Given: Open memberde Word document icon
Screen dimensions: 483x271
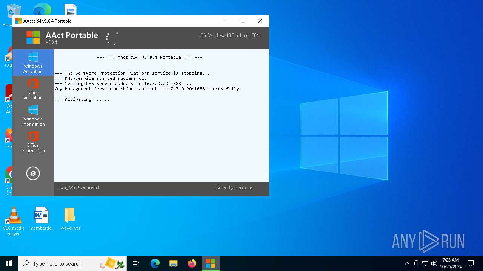Looking at the screenshot, I should pyautogui.click(x=42, y=219).
